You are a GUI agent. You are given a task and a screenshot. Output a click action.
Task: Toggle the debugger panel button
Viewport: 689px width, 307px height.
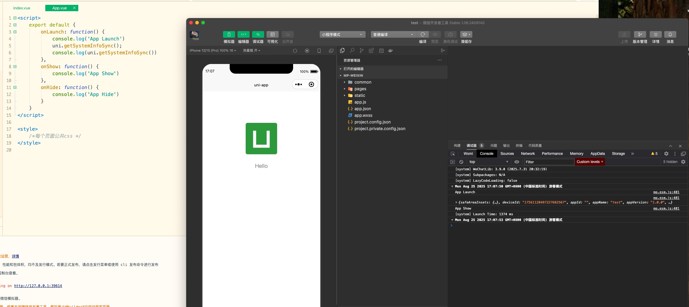click(x=258, y=34)
